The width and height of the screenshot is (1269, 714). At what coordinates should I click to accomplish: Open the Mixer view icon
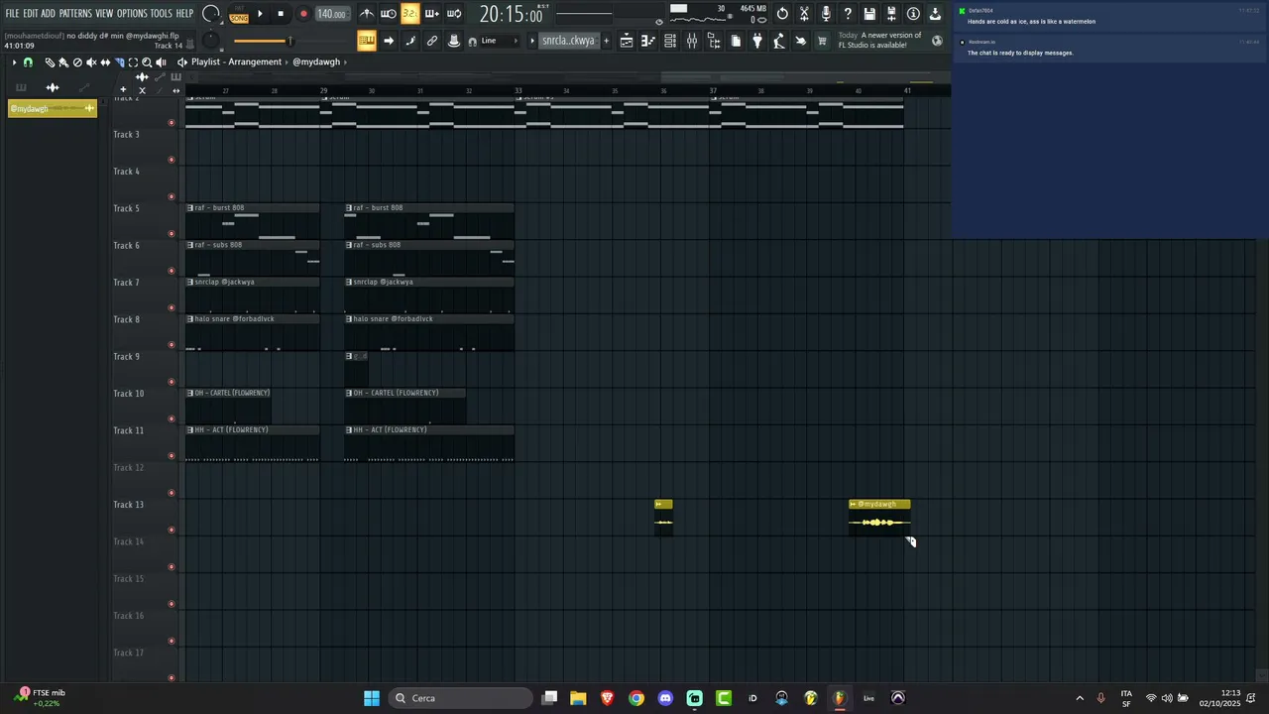click(x=692, y=41)
